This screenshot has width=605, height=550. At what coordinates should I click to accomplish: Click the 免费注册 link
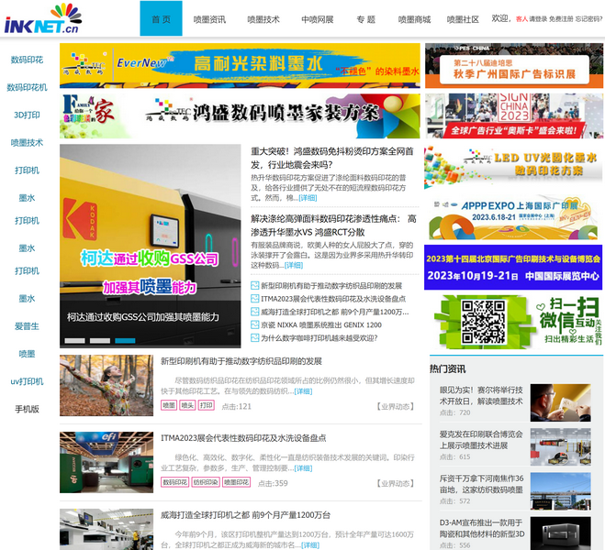tap(561, 18)
